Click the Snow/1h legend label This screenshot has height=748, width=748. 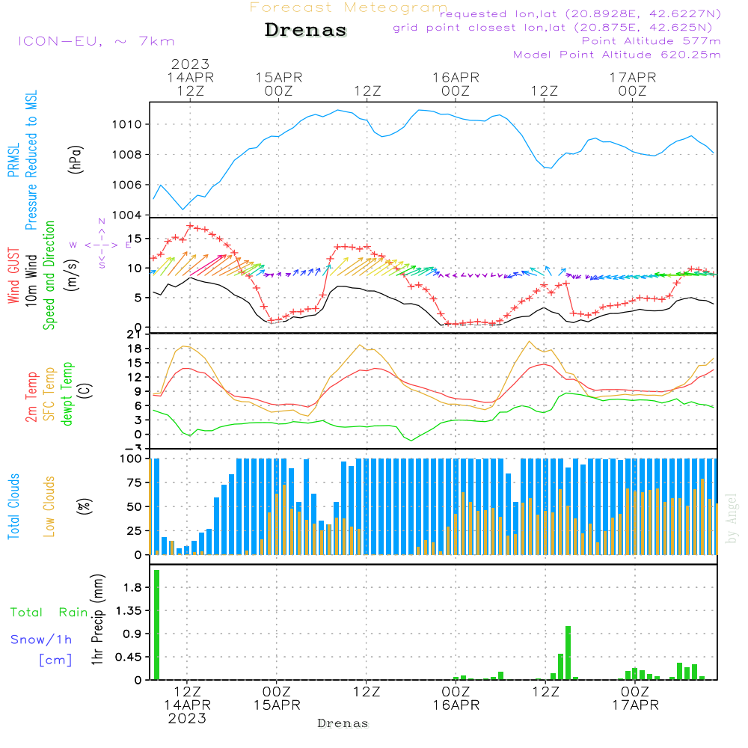point(41,640)
